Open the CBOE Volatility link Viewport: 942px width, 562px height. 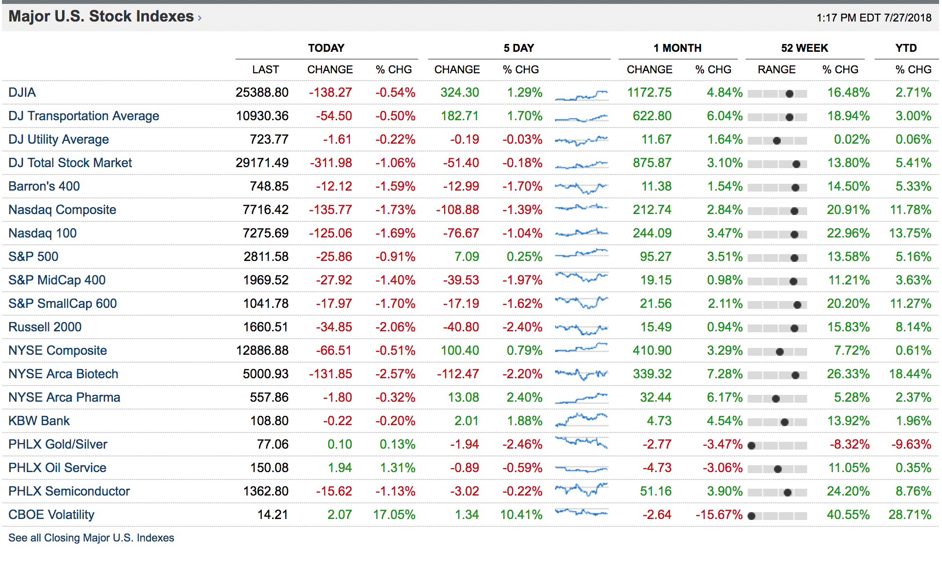click(x=51, y=515)
